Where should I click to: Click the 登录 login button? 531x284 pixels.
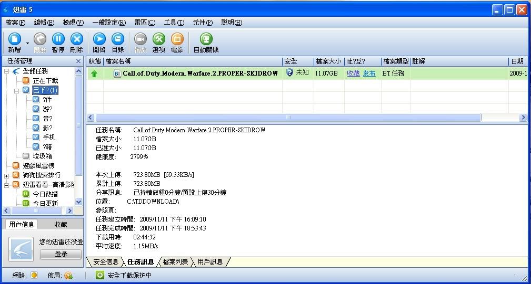click(61, 254)
